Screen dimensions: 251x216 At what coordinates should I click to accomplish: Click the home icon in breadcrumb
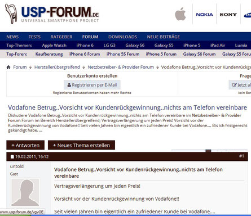coord(8,67)
